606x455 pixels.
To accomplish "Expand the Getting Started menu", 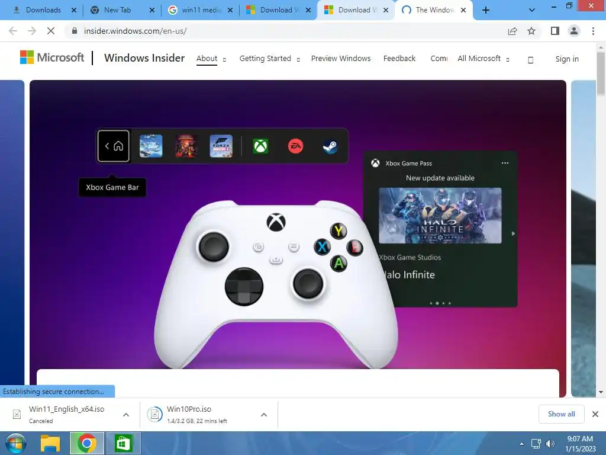I will (x=269, y=59).
